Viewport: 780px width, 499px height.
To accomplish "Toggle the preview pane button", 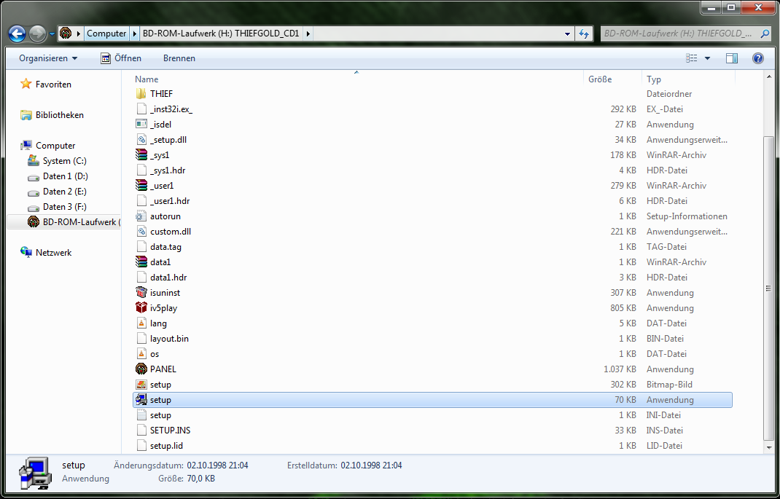I will pos(732,58).
